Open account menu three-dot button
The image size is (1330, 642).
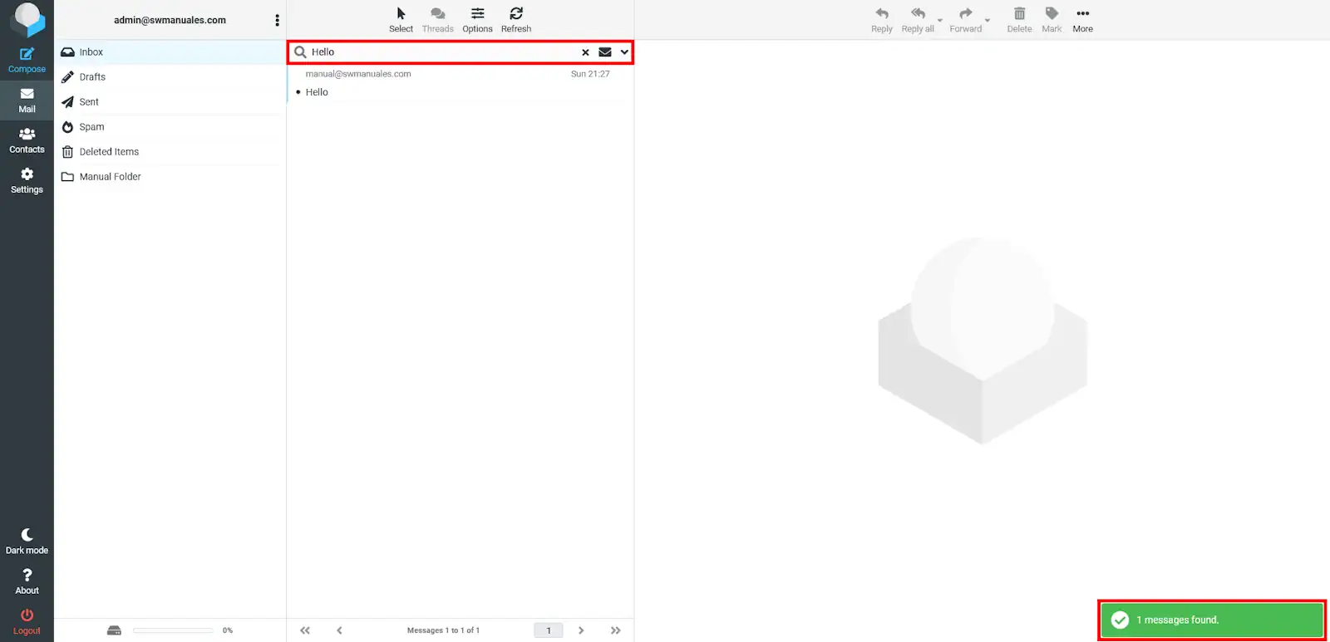click(x=277, y=20)
